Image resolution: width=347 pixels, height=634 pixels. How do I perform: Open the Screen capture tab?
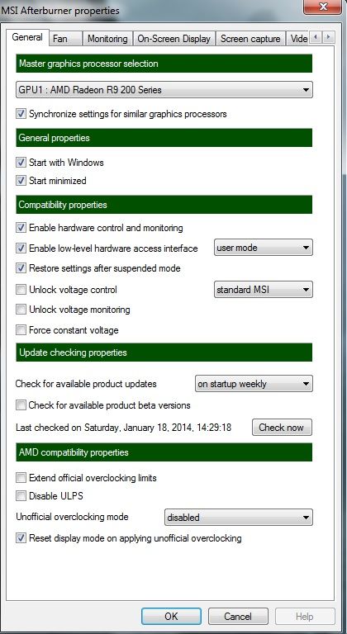coord(250,39)
